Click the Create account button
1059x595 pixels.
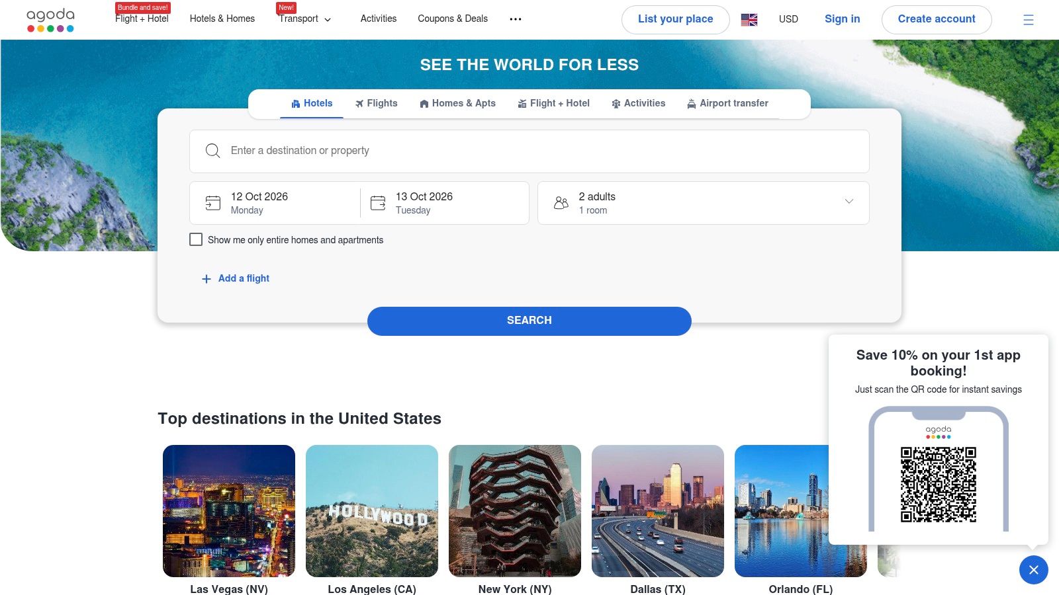[937, 19]
